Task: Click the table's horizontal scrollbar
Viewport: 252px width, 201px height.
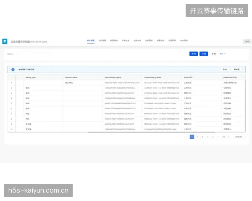Action: pos(151,132)
